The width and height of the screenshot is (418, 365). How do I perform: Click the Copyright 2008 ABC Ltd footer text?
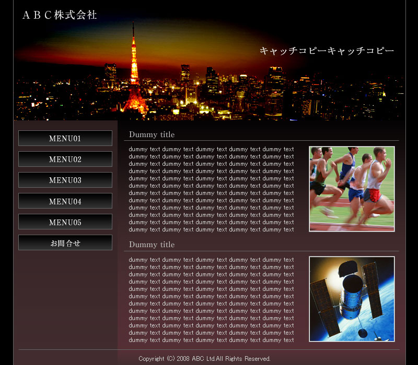tap(204, 359)
